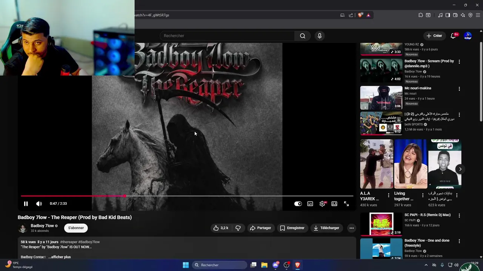Open the browser hamburger menu
Viewport: 483px width, 271px height.
pos(478,15)
